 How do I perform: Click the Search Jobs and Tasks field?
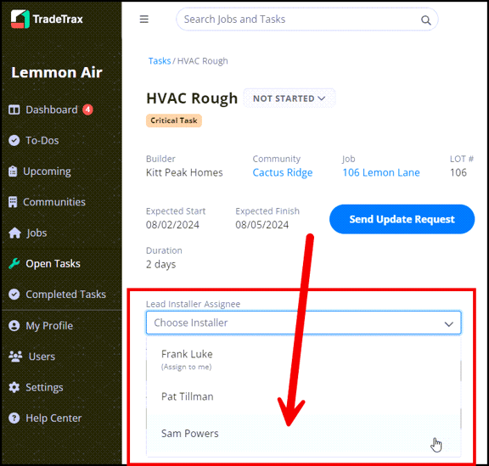(x=306, y=20)
